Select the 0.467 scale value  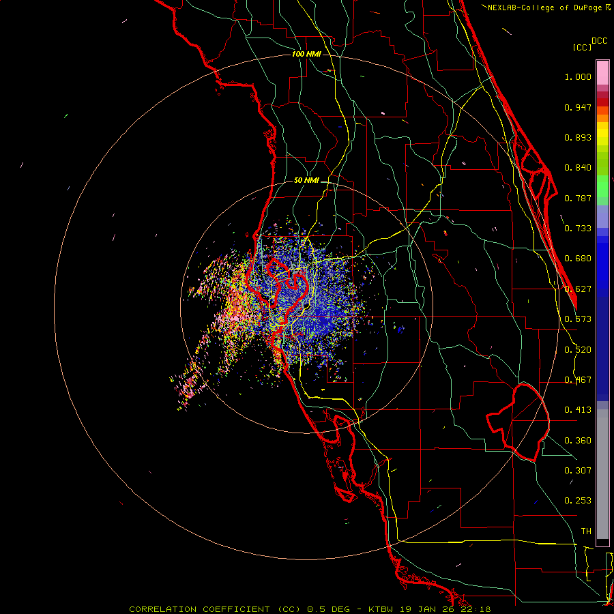click(578, 380)
